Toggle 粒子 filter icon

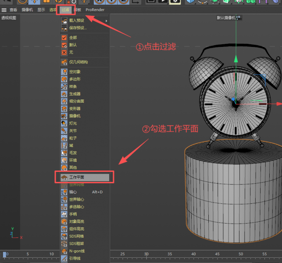point(64,138)
